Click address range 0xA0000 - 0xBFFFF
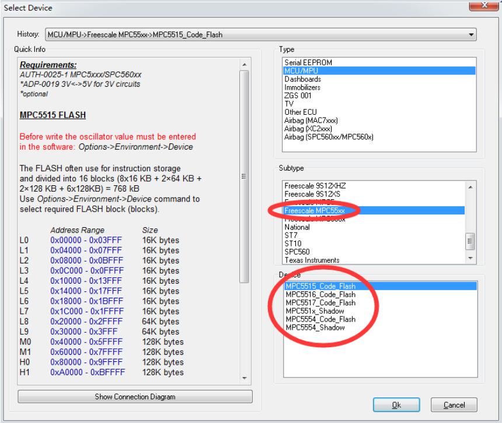Screen dimensions: 502x423 (x=88, y=372)
